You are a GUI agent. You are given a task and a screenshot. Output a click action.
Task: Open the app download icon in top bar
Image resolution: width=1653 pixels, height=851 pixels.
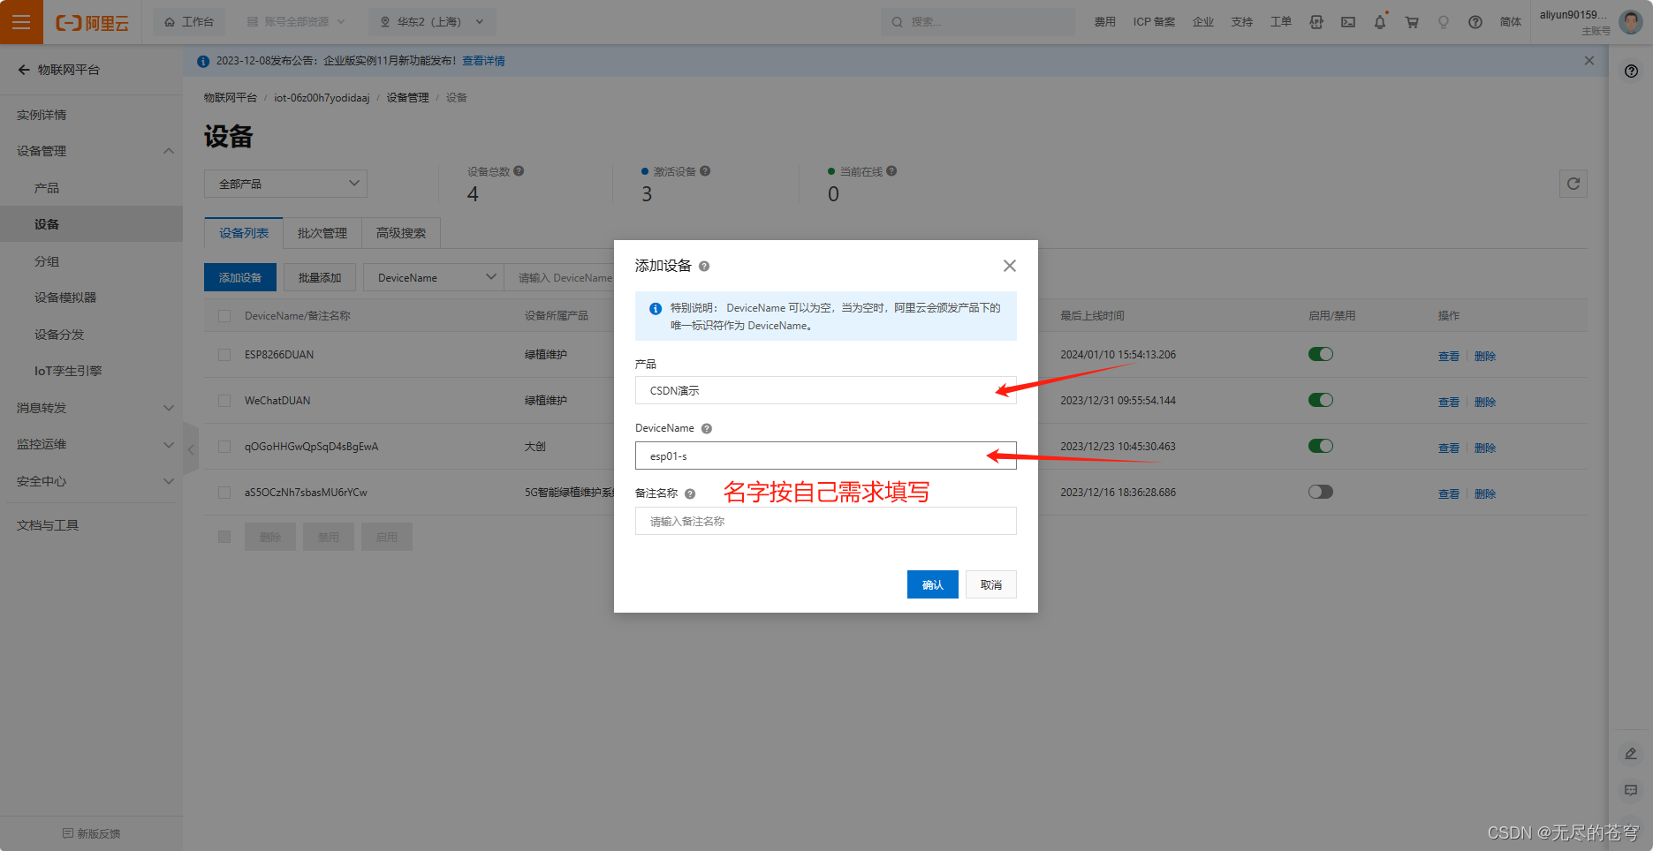point(1316,22)
